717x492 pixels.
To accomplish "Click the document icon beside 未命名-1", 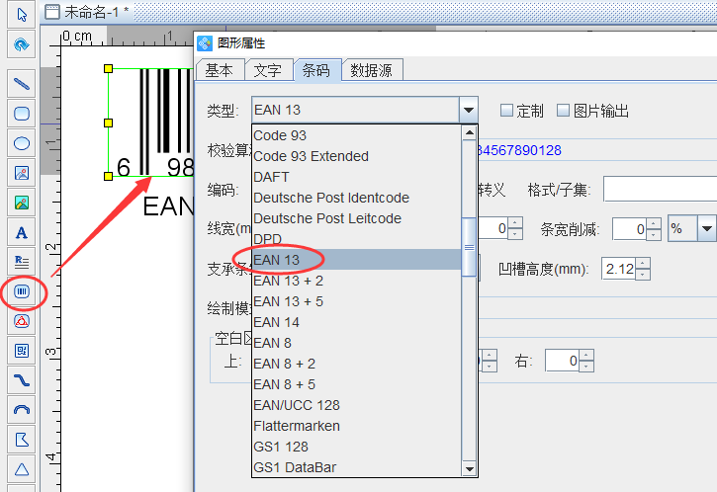I will point(52,12).
